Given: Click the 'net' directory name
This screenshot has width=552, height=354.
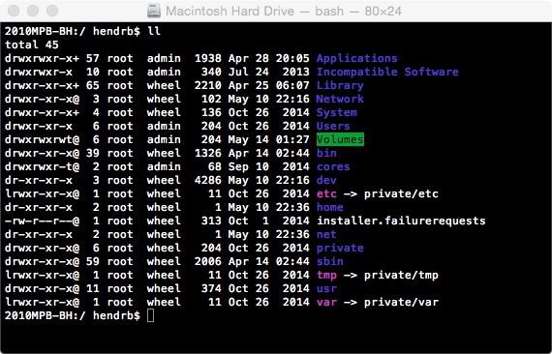Looking at the screenshot, I should point(326,234).
